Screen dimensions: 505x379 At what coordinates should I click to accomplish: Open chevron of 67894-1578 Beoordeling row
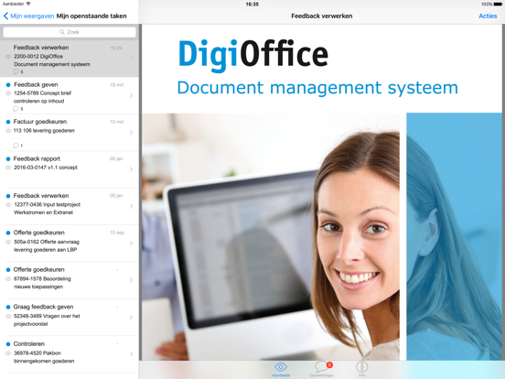pyautogui.click(x=131, y=280)
